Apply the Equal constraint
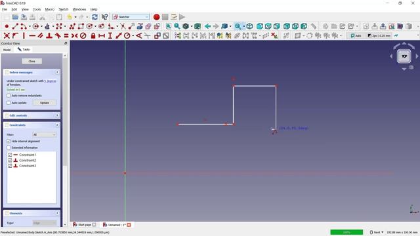The height and width of the screenshot is (236, 420). coord(66,35)
